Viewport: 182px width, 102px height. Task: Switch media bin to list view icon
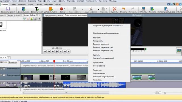click(x=35, y=19)
